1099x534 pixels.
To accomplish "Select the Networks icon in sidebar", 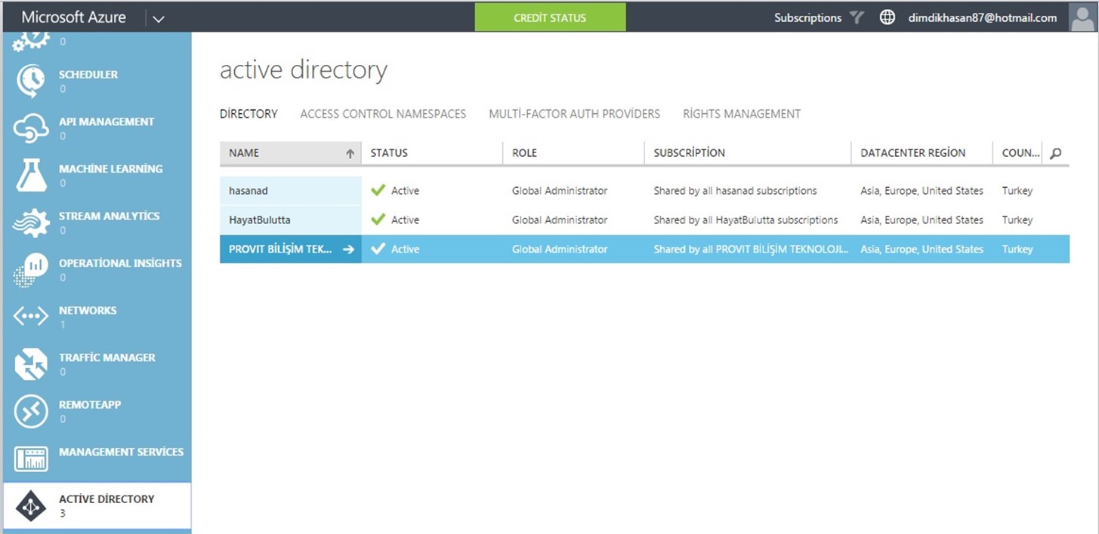I will click(x=31, y=317).
